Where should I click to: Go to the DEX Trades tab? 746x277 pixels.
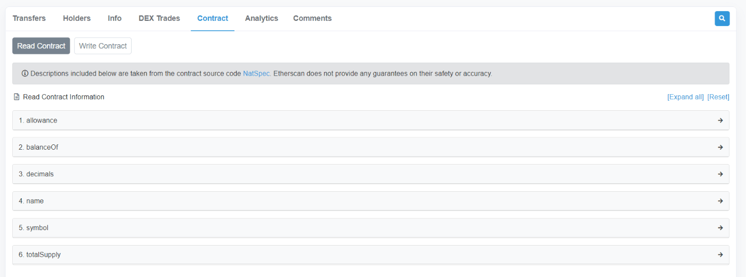(x=159, y=18)
